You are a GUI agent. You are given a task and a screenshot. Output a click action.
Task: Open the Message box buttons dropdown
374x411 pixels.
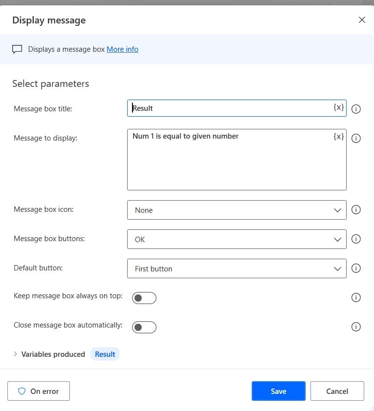pyautogui.click(x=237, y=239)
